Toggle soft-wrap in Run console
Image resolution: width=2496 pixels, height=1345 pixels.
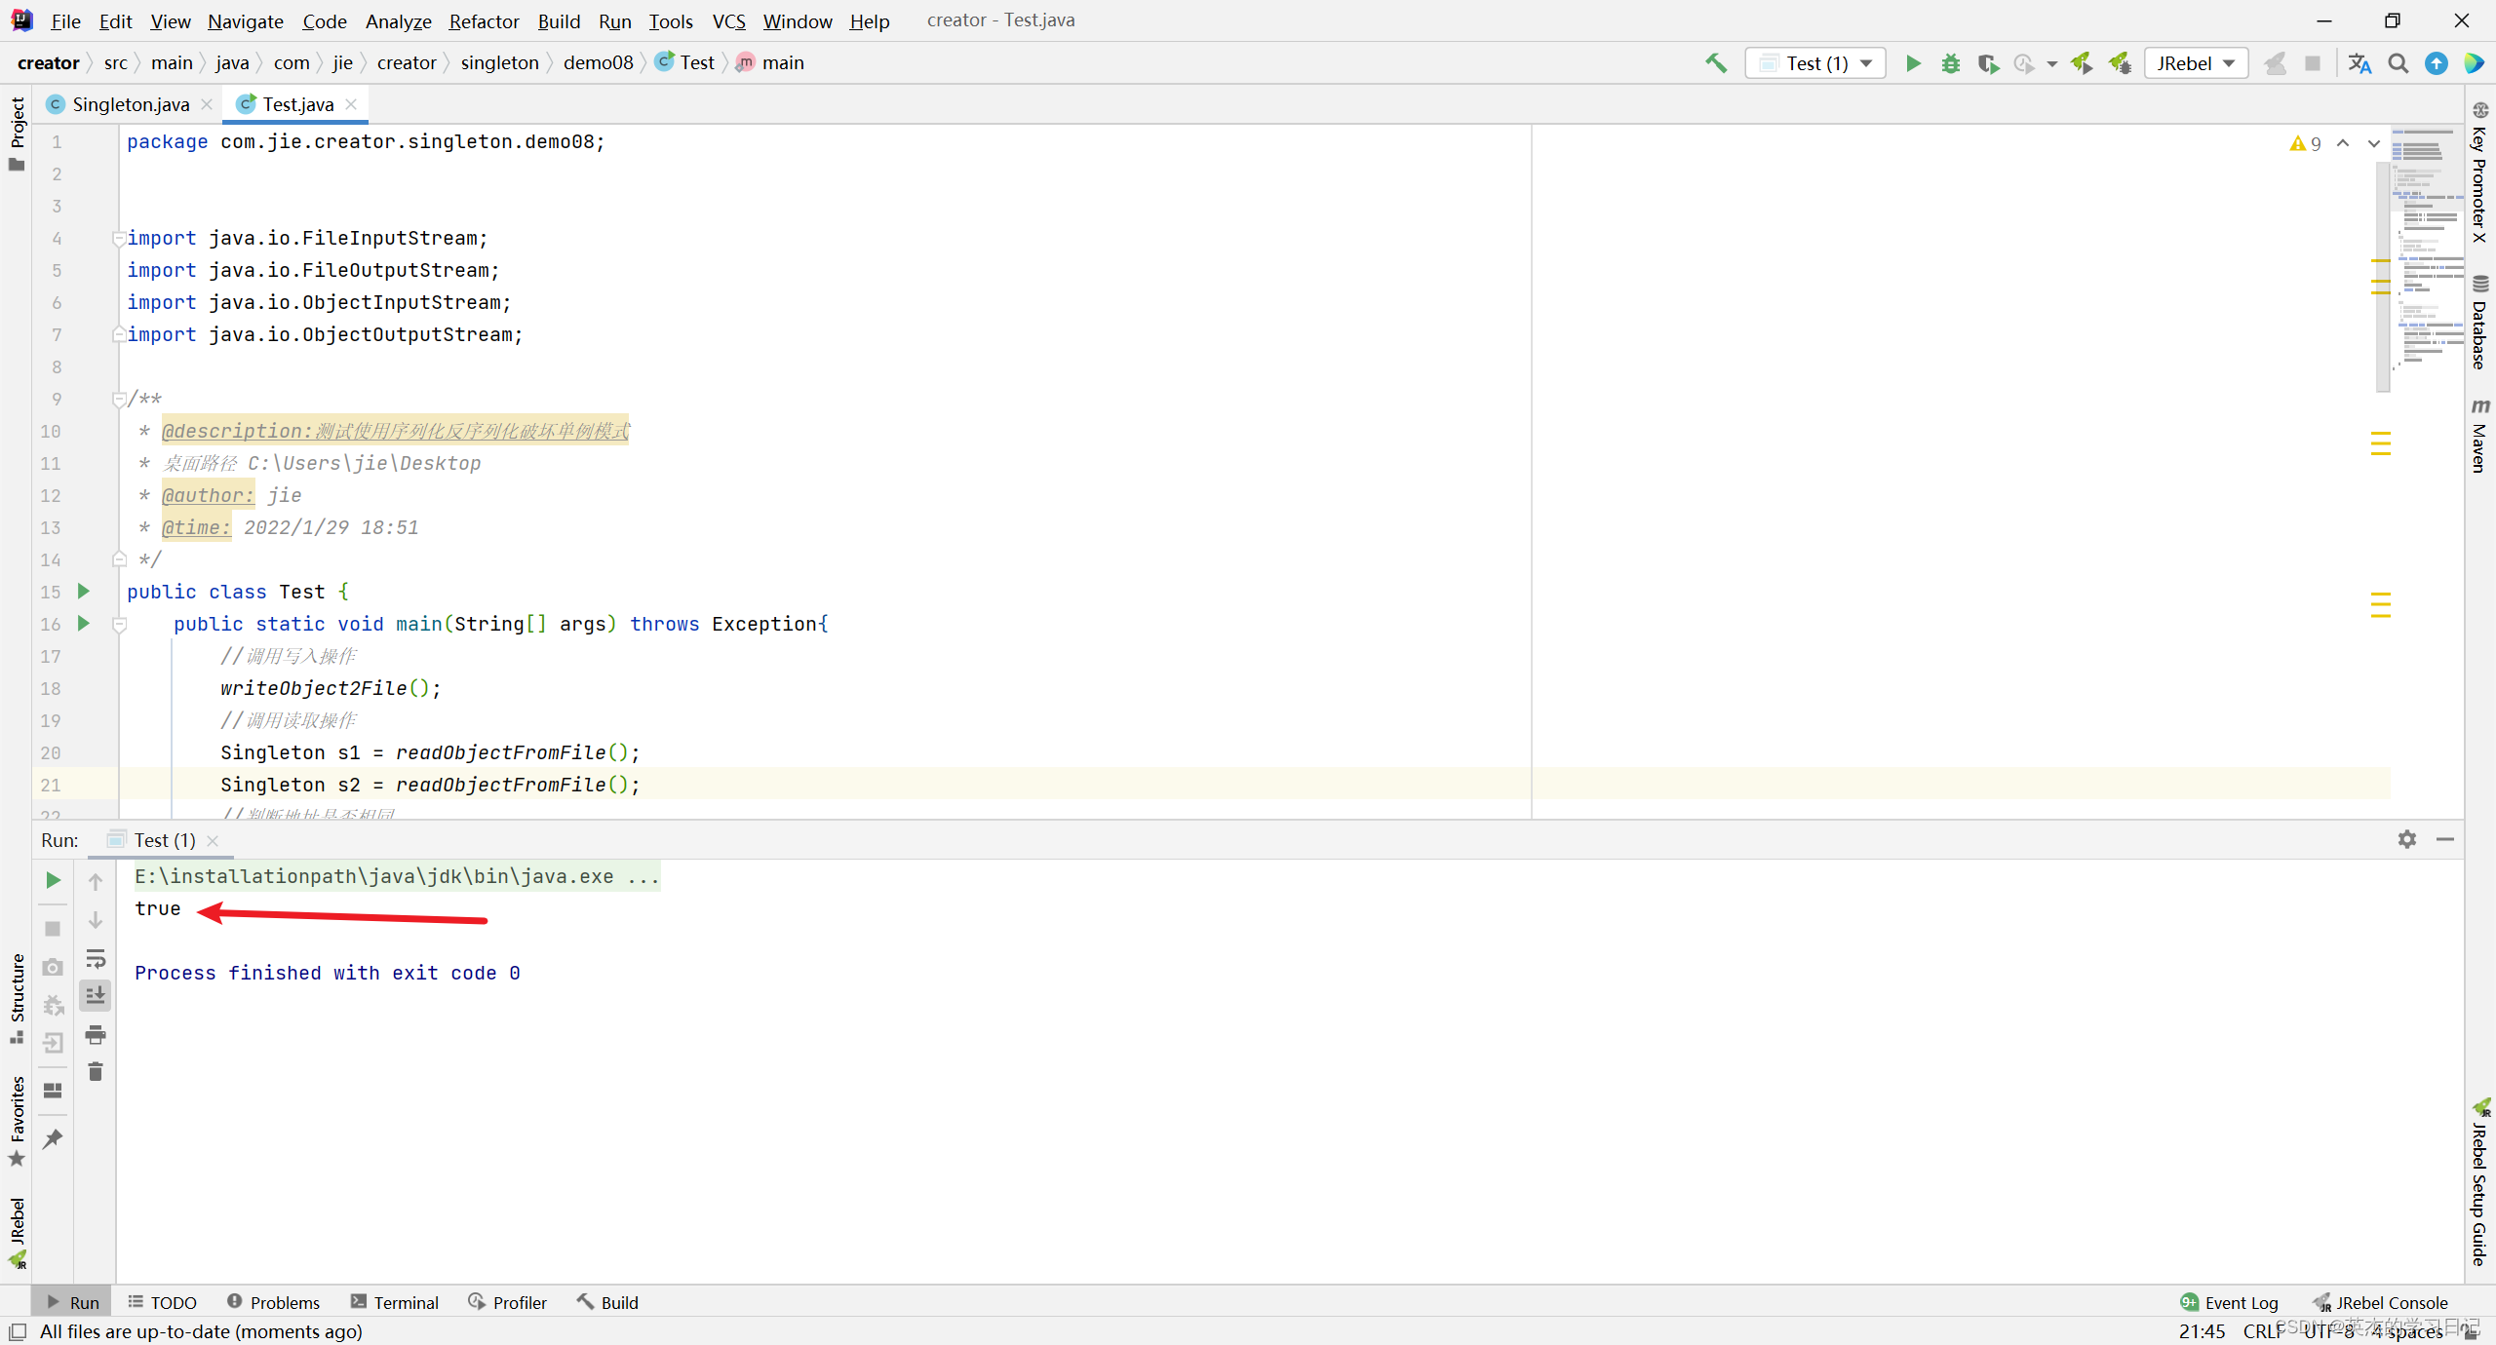(96, 958)
